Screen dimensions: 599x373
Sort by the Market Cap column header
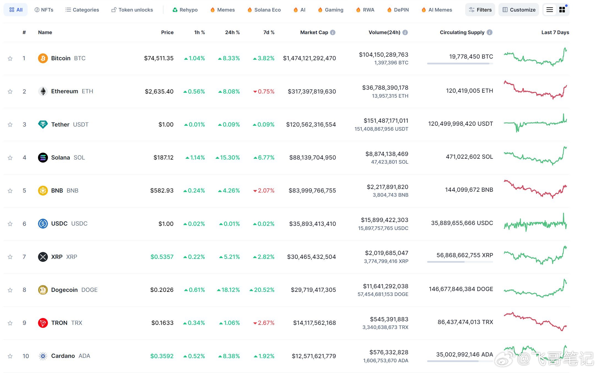314,32
